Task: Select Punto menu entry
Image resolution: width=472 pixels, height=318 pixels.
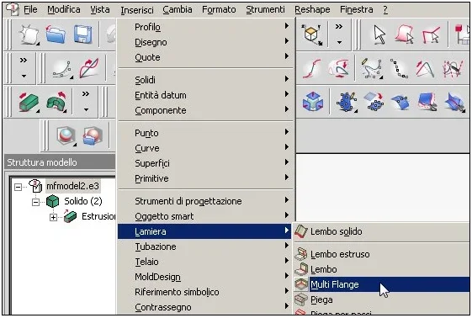Action: [x=204, y=133]
